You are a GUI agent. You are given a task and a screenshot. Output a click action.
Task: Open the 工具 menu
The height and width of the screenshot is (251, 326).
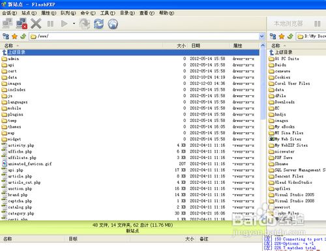(x=108, y=13)
